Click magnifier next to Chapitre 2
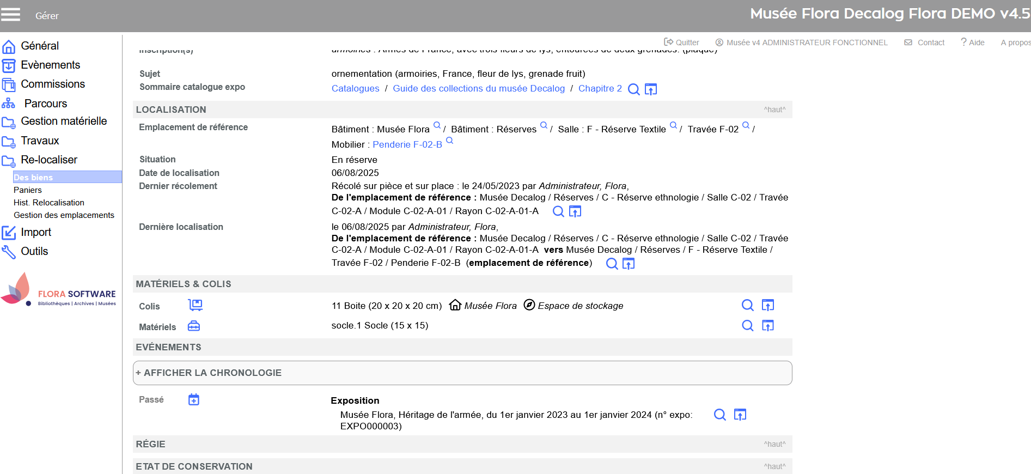This screenshot has width=1031, height=474. [633, 89]
